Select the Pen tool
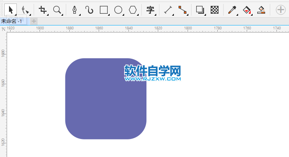Image resolution: width=289 pixels, height=157 pixels. (74, 10)
